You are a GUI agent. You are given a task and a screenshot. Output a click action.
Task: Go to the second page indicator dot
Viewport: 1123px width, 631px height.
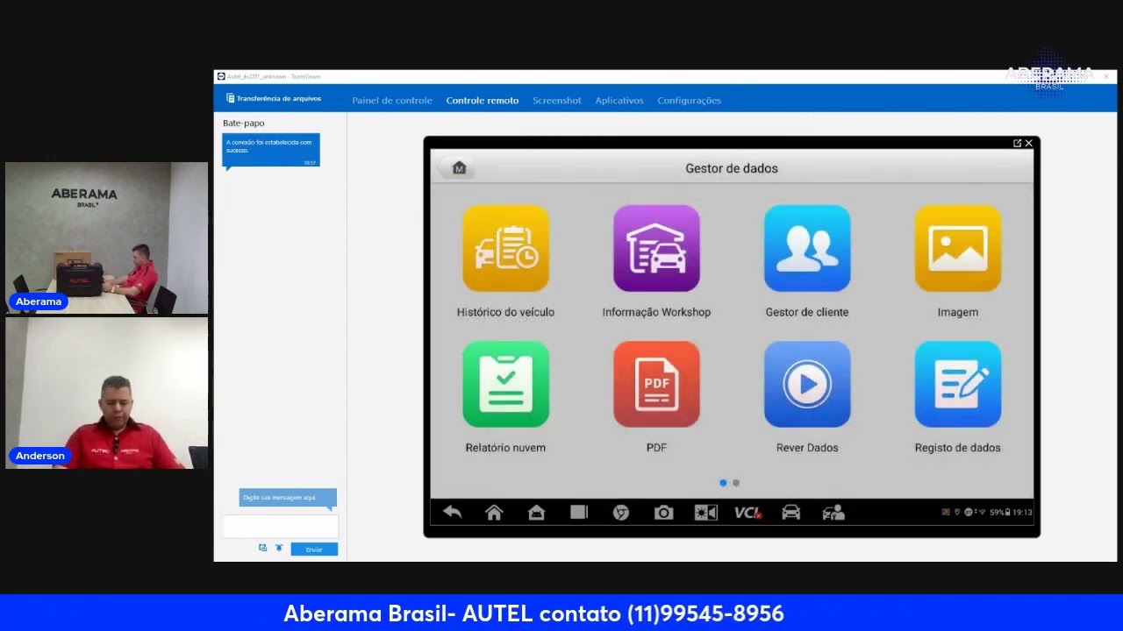[736, 483]
